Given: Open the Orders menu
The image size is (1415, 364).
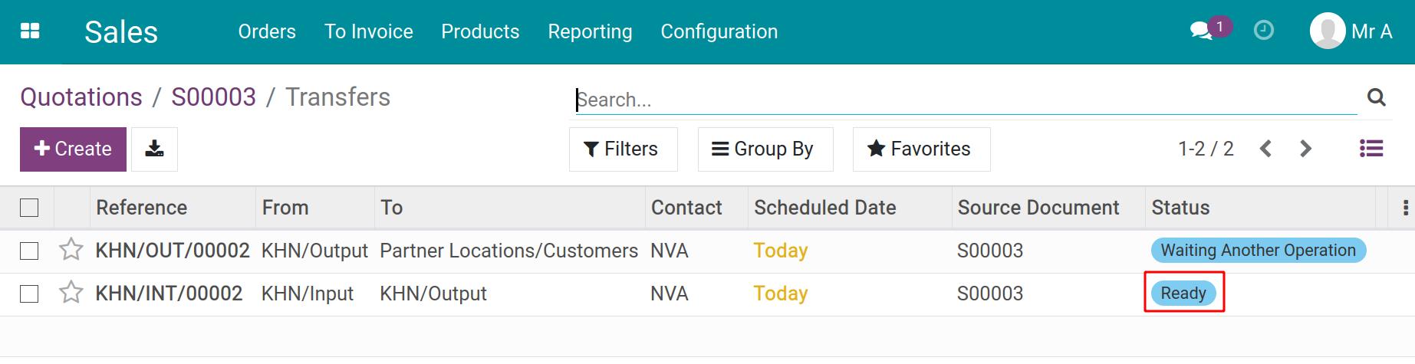Looking at the screenshot, I should [267, 31].
